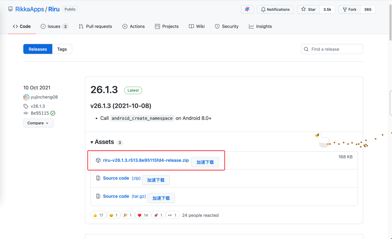The height and width of the screenshot is (239, 392).
Task: Open commit 8e95115
Action: point(40,113)
